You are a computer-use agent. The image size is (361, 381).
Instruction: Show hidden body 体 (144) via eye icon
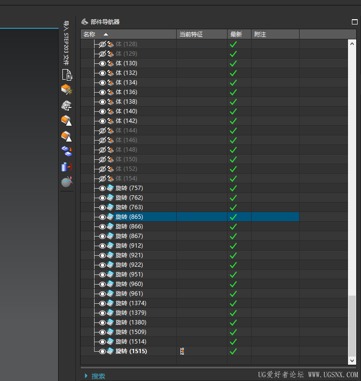[102, 131]
